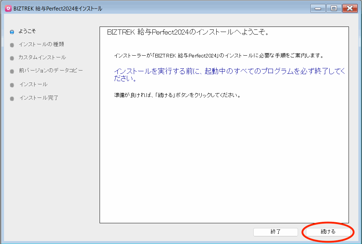Maximize the installer window

[x=334, y=9]
